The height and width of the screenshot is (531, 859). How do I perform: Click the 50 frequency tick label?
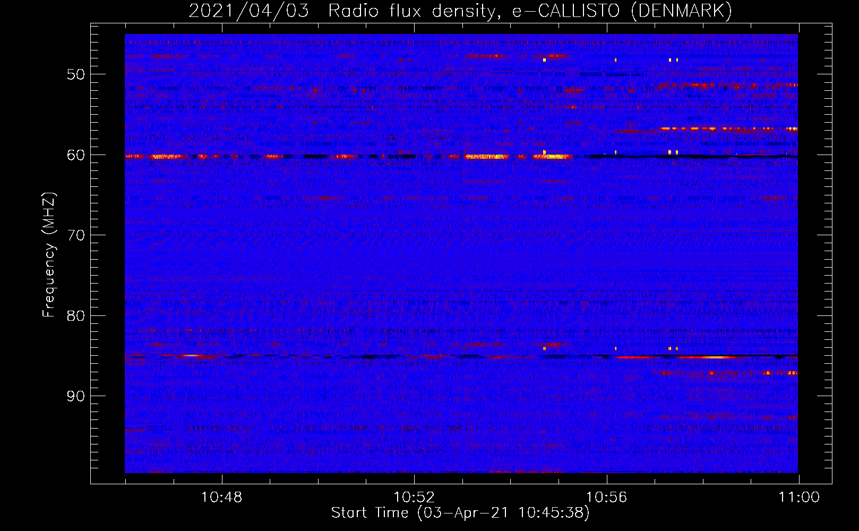(76, 74)
